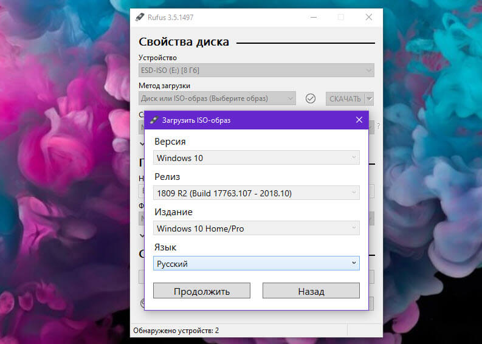Click the Язык label
The height and width of the screenshot is (344, 482).
pyautogui.click(x=165, y=247)
